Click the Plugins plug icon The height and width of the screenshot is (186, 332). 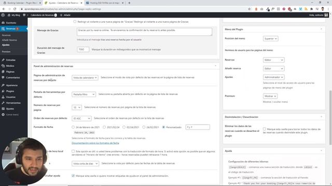pyautogui.click(x=3, y=91)
